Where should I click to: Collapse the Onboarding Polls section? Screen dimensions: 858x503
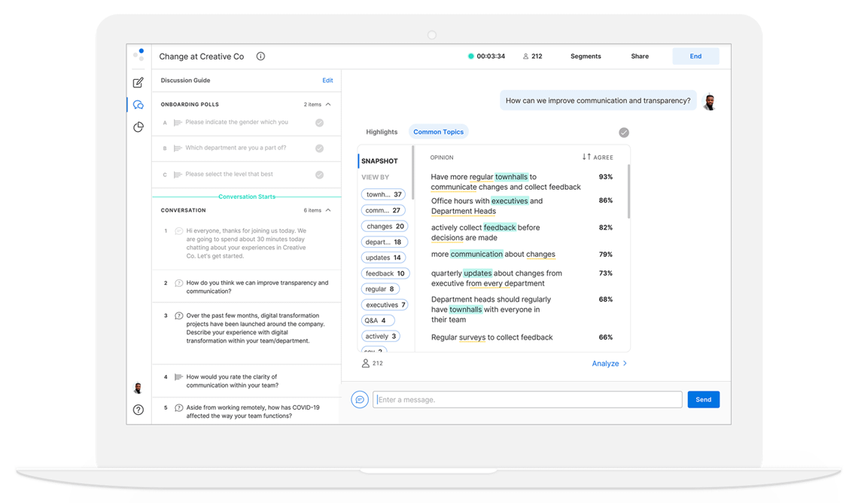pyautogui.click(x=328, y=105)
